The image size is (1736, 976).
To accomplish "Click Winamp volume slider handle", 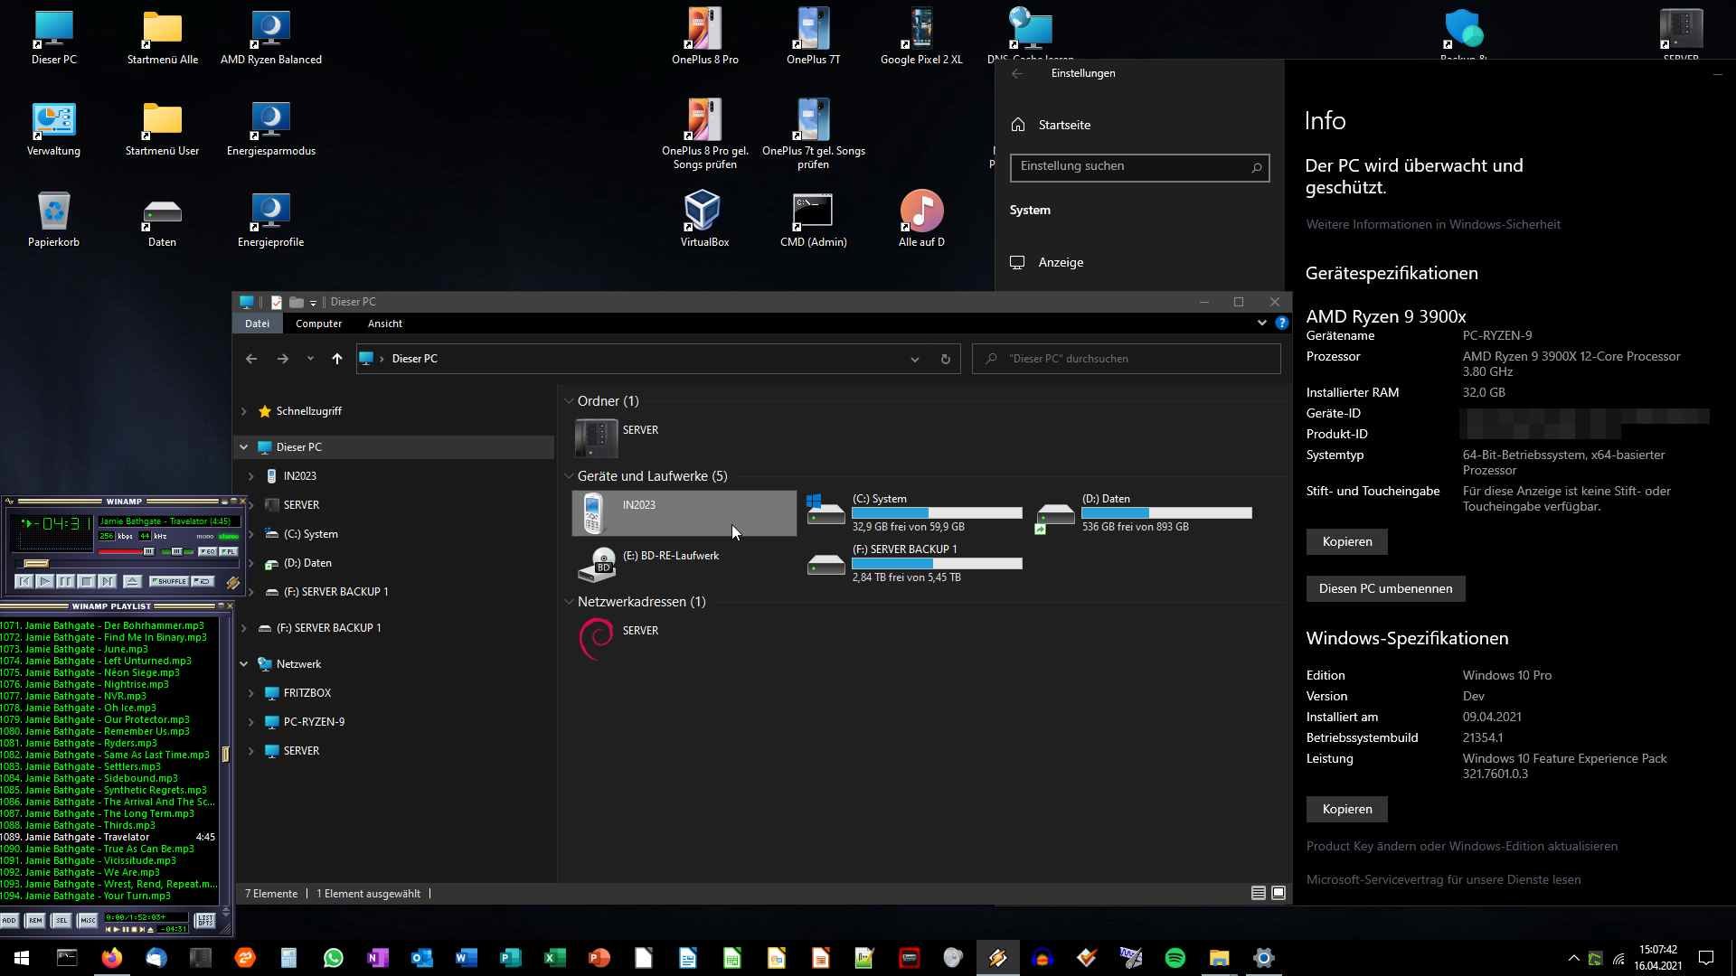I will point(149,551).
